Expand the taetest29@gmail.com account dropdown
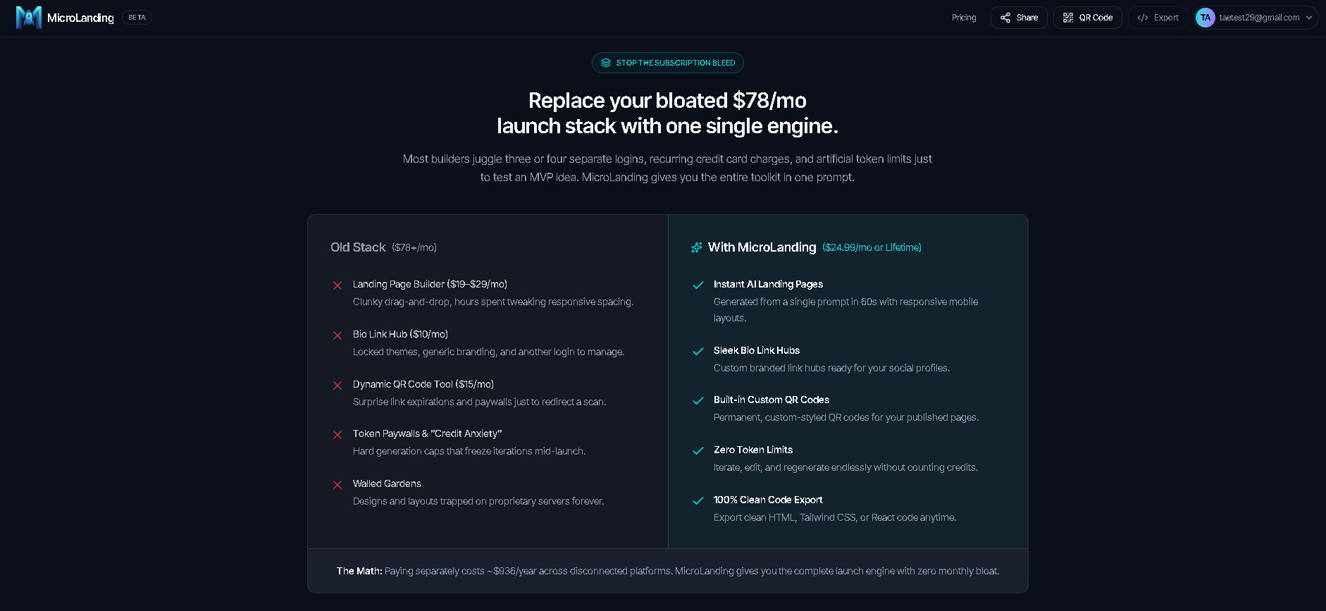The width and height of the screenshot is (1326, 611). [x=1256, y=18]
